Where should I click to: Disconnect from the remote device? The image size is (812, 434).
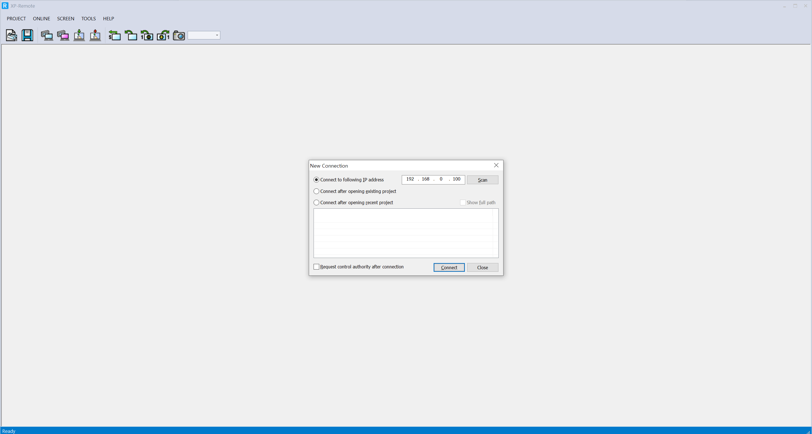tap(63, 35)
